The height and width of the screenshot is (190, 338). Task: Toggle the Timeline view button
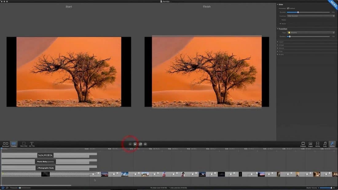pyautogui.click(x=14, y=144)
